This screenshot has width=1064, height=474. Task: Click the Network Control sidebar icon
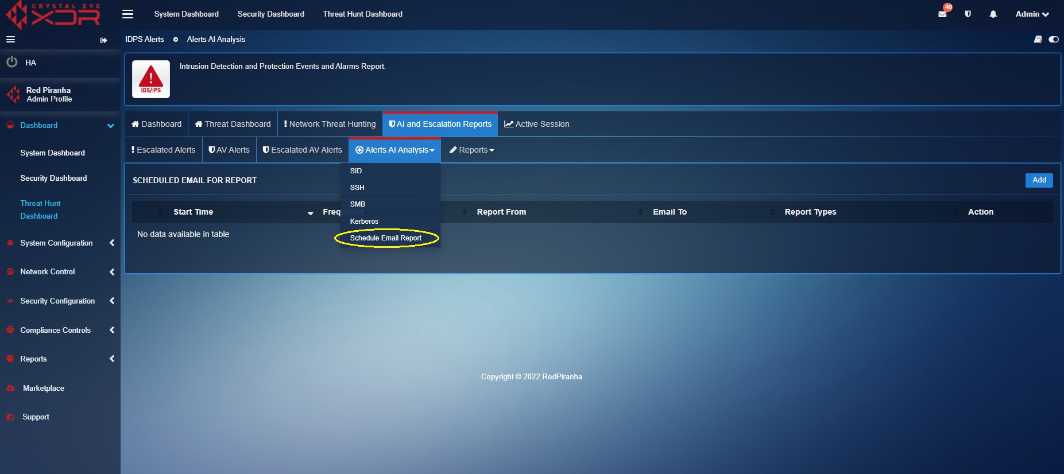[10, 272]
